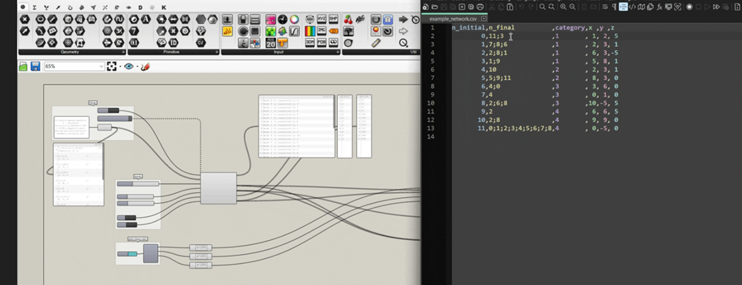The height and width of the screenshot is (285, 742).
Task: Click the top 'a*255' expression component
Action: pos(201,248)
